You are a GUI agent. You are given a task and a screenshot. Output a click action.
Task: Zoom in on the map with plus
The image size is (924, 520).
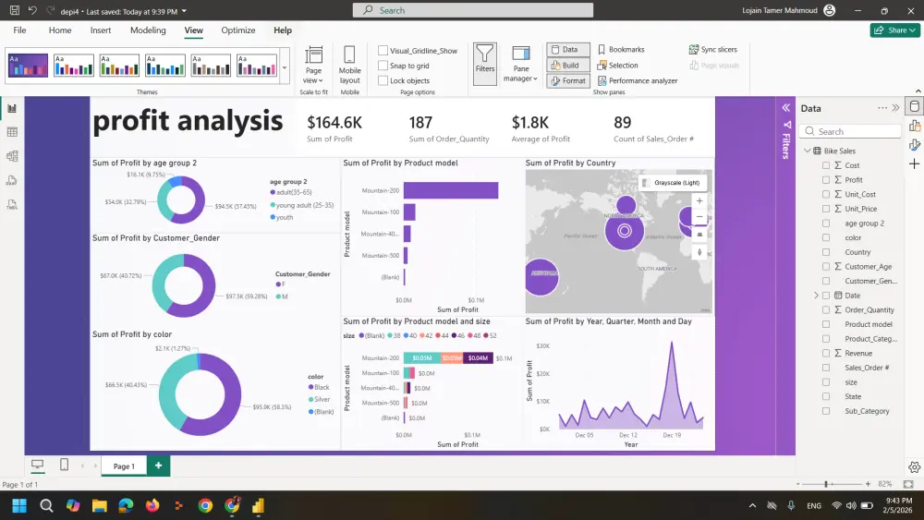(699, 200)
